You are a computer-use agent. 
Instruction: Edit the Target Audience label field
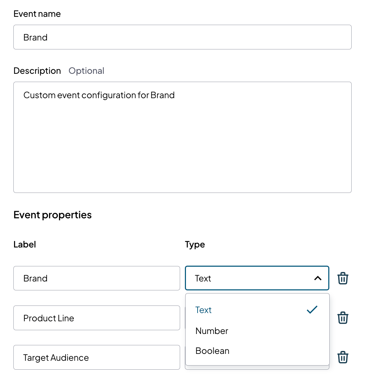(x=96, y=357)
